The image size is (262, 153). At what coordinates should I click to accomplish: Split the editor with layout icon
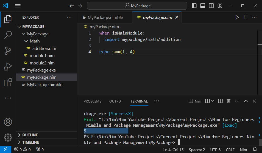246,17
